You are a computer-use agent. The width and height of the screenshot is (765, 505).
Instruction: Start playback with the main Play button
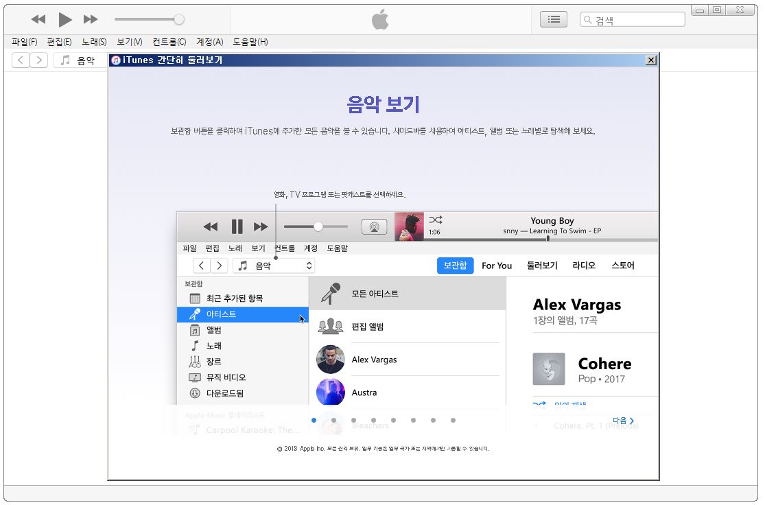point(65,19)
